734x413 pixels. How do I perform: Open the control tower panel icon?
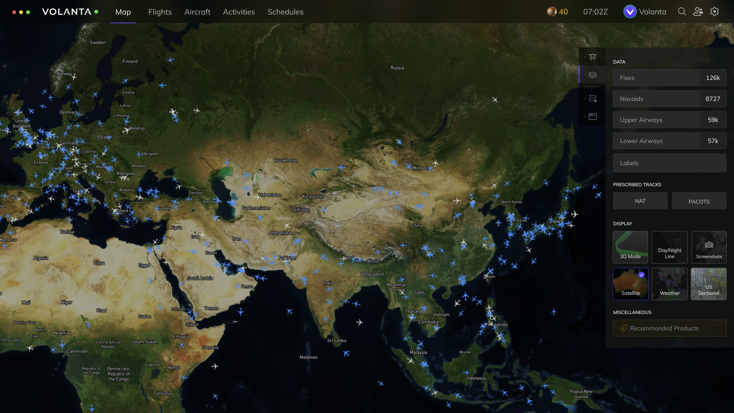pyautogui.click(x=593, y=57)
